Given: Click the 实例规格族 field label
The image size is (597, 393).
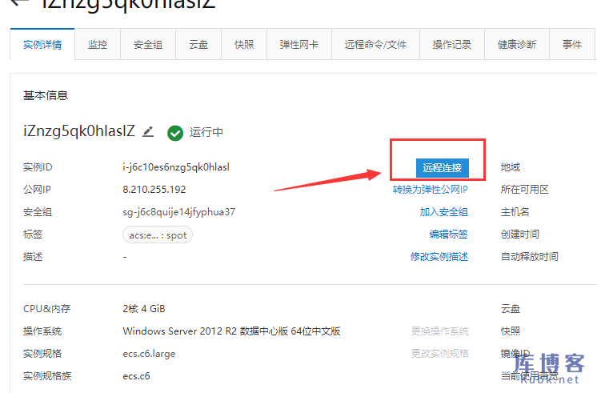Looking at the screenshot, I should [47, 376].
